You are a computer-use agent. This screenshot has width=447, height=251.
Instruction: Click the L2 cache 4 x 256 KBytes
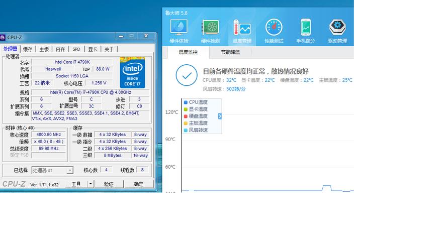tap(112, 149)
